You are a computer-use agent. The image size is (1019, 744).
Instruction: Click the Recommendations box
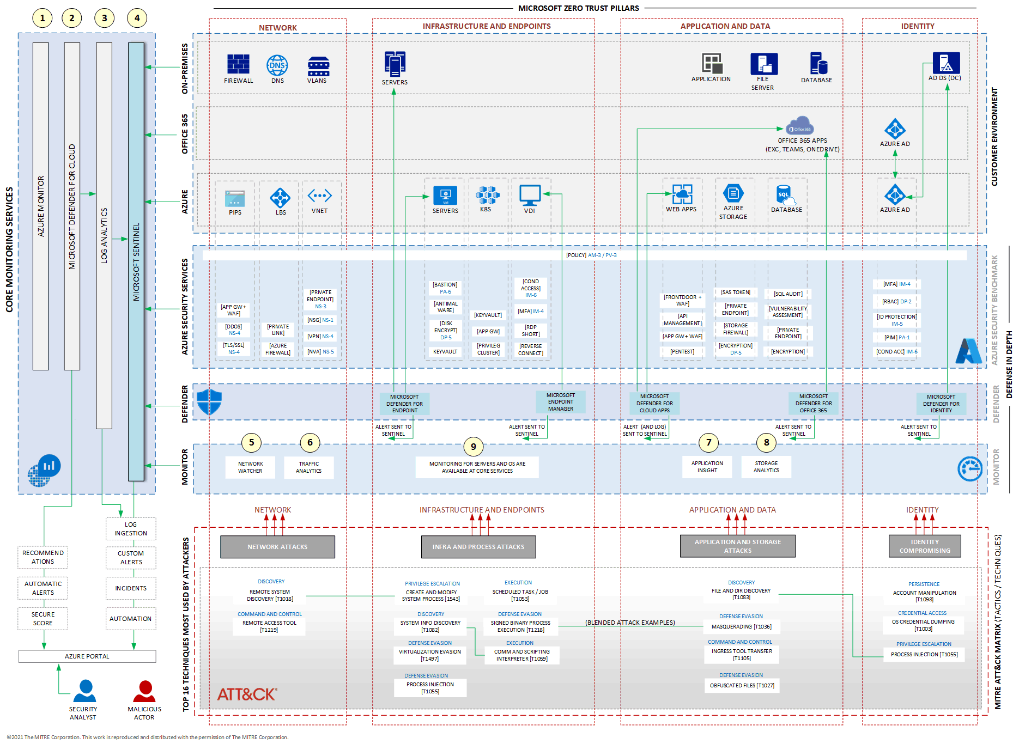click(43, 557)
